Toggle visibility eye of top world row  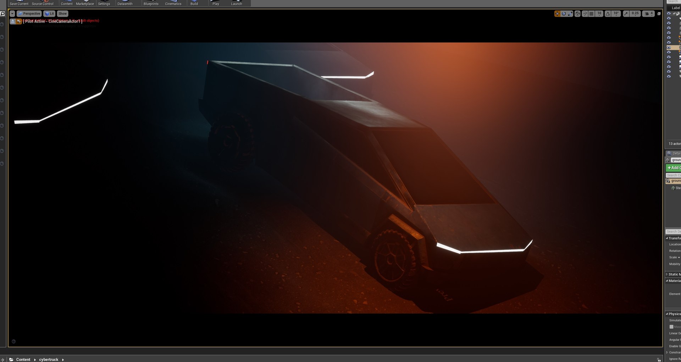[669, 13]
